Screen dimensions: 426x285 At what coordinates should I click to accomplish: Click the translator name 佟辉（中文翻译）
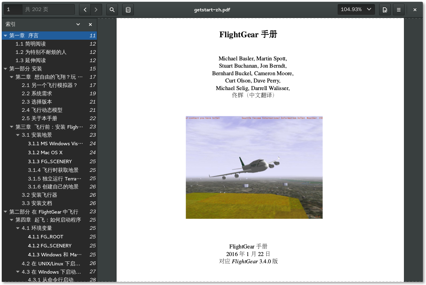(x=254, y=95)
